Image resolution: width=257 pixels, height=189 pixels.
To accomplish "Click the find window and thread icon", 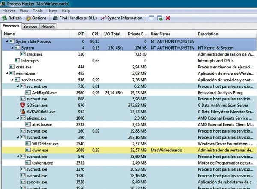I will pyautogui.click(x=160, y=18).
